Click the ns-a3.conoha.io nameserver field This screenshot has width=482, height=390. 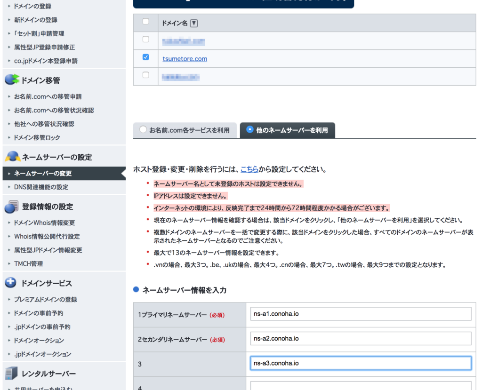pyautogui.click(x=360, y=363)
